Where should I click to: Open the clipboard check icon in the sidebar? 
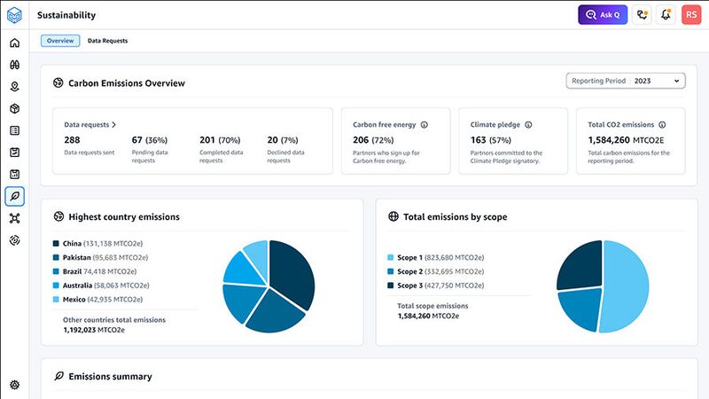coord(14,153)
